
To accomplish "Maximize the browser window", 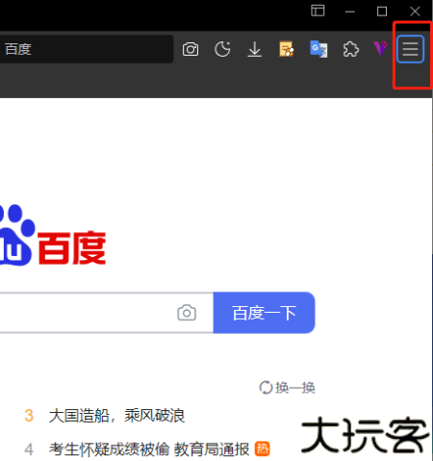I will [382, 12].
